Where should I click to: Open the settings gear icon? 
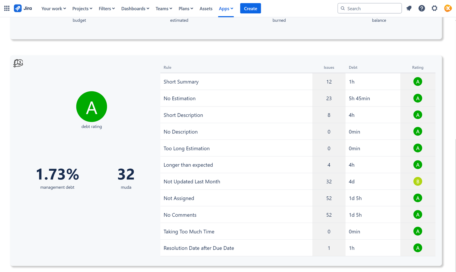coord(434,8)
